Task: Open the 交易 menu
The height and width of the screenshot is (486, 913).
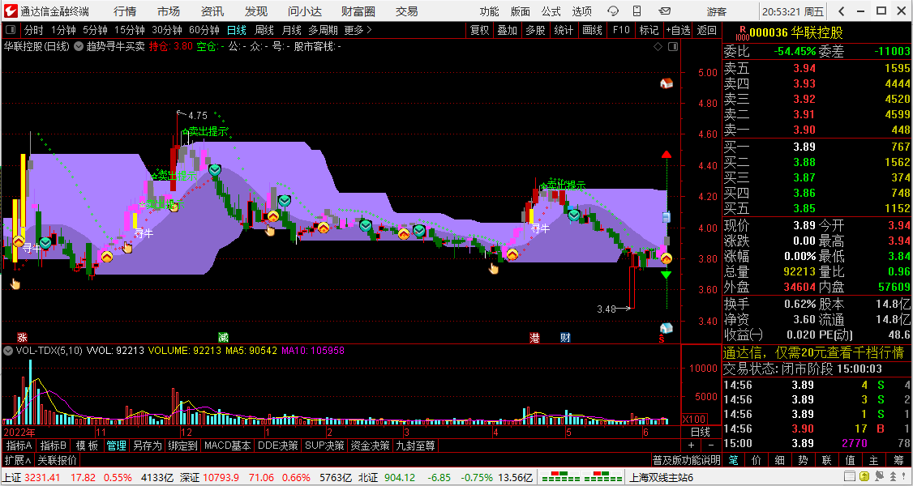Action: click(x=406, y=11)
